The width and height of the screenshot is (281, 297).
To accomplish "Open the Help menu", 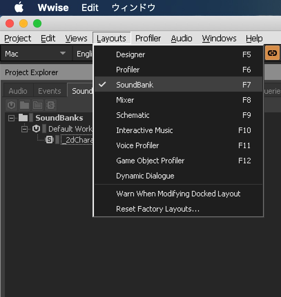I will click(254, 38).
